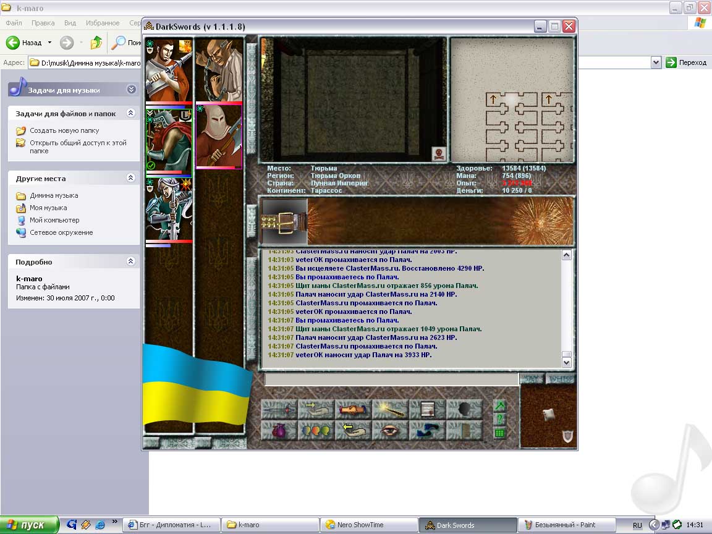The height and width of the screenshot is (534, 712).
Task: Click the eye look action icon
Action: [390, 430]
